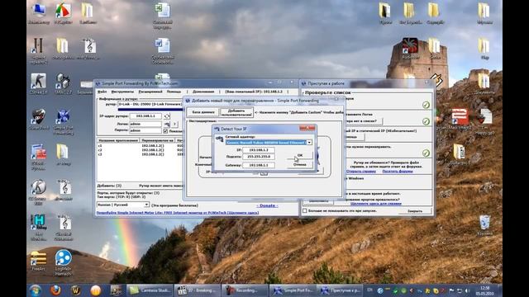Click the icon right of the Логин field
This screenshot has height=297, width=529.
click(167, 125)
